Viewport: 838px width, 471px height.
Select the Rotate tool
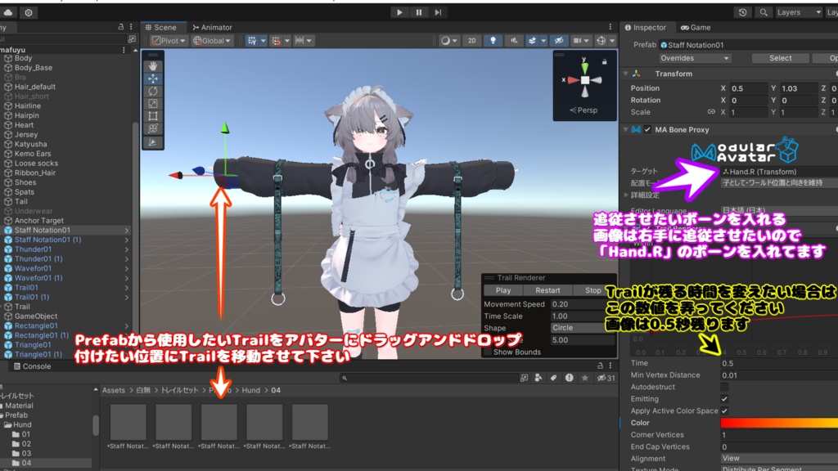coord(153,92)
